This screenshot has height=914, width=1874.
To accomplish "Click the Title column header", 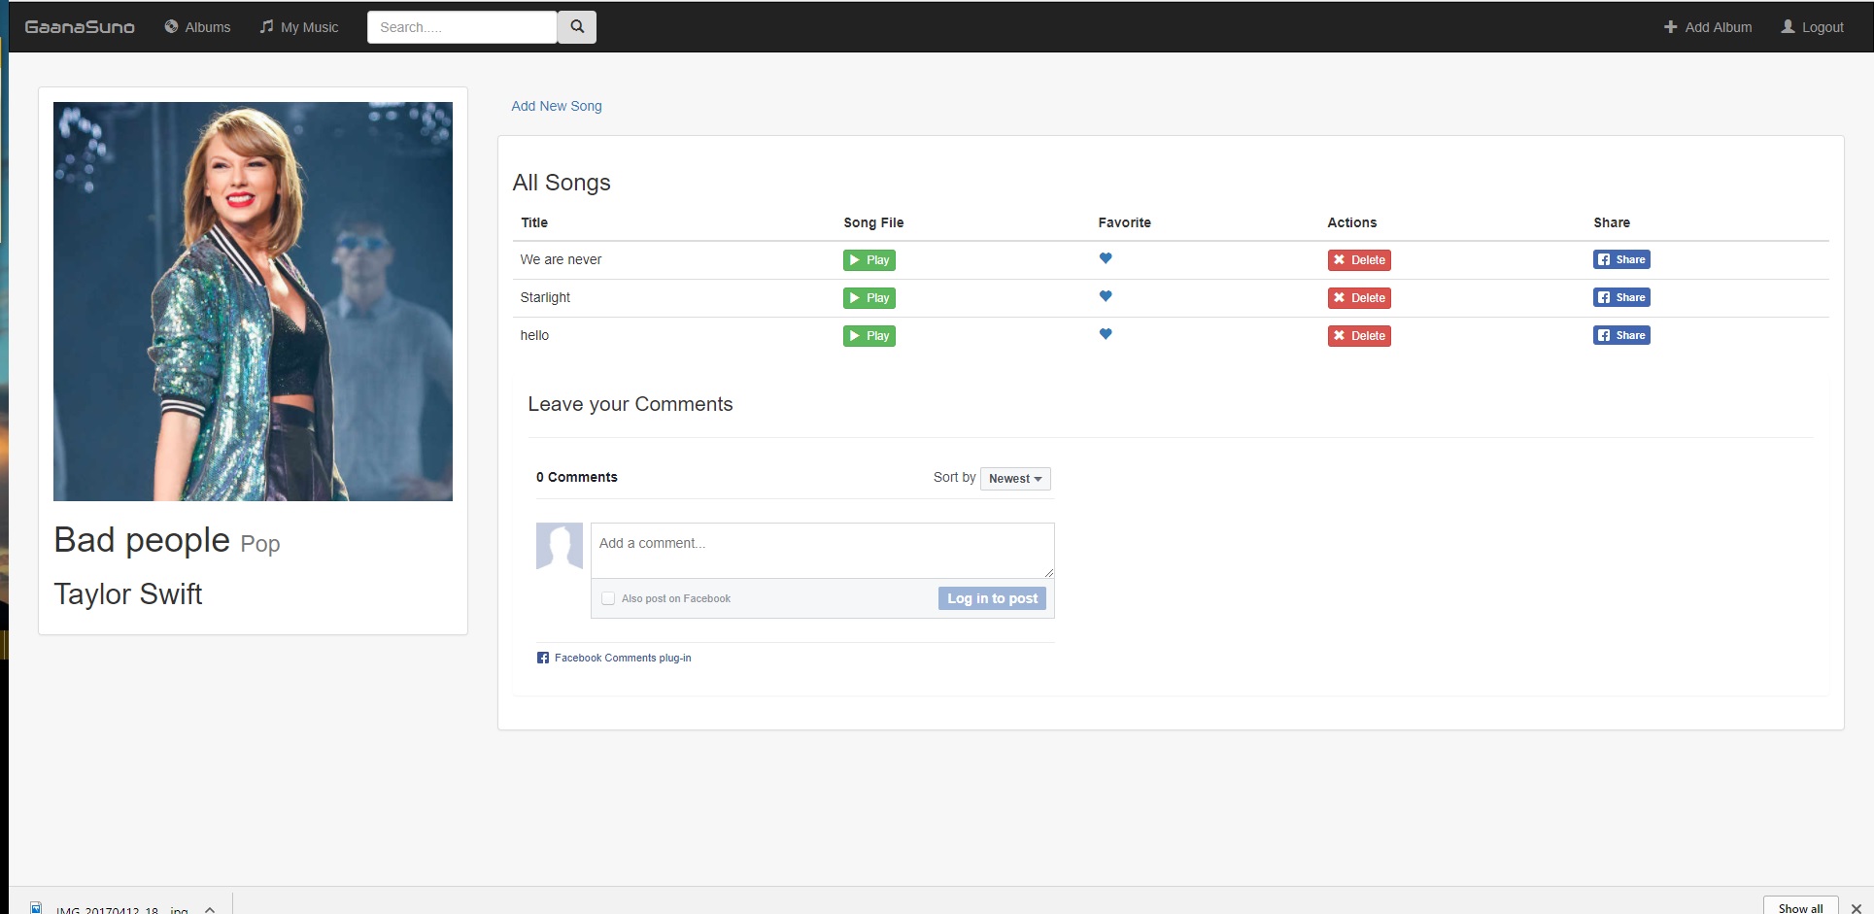I will pyautogui.click(x=534, y=222).
